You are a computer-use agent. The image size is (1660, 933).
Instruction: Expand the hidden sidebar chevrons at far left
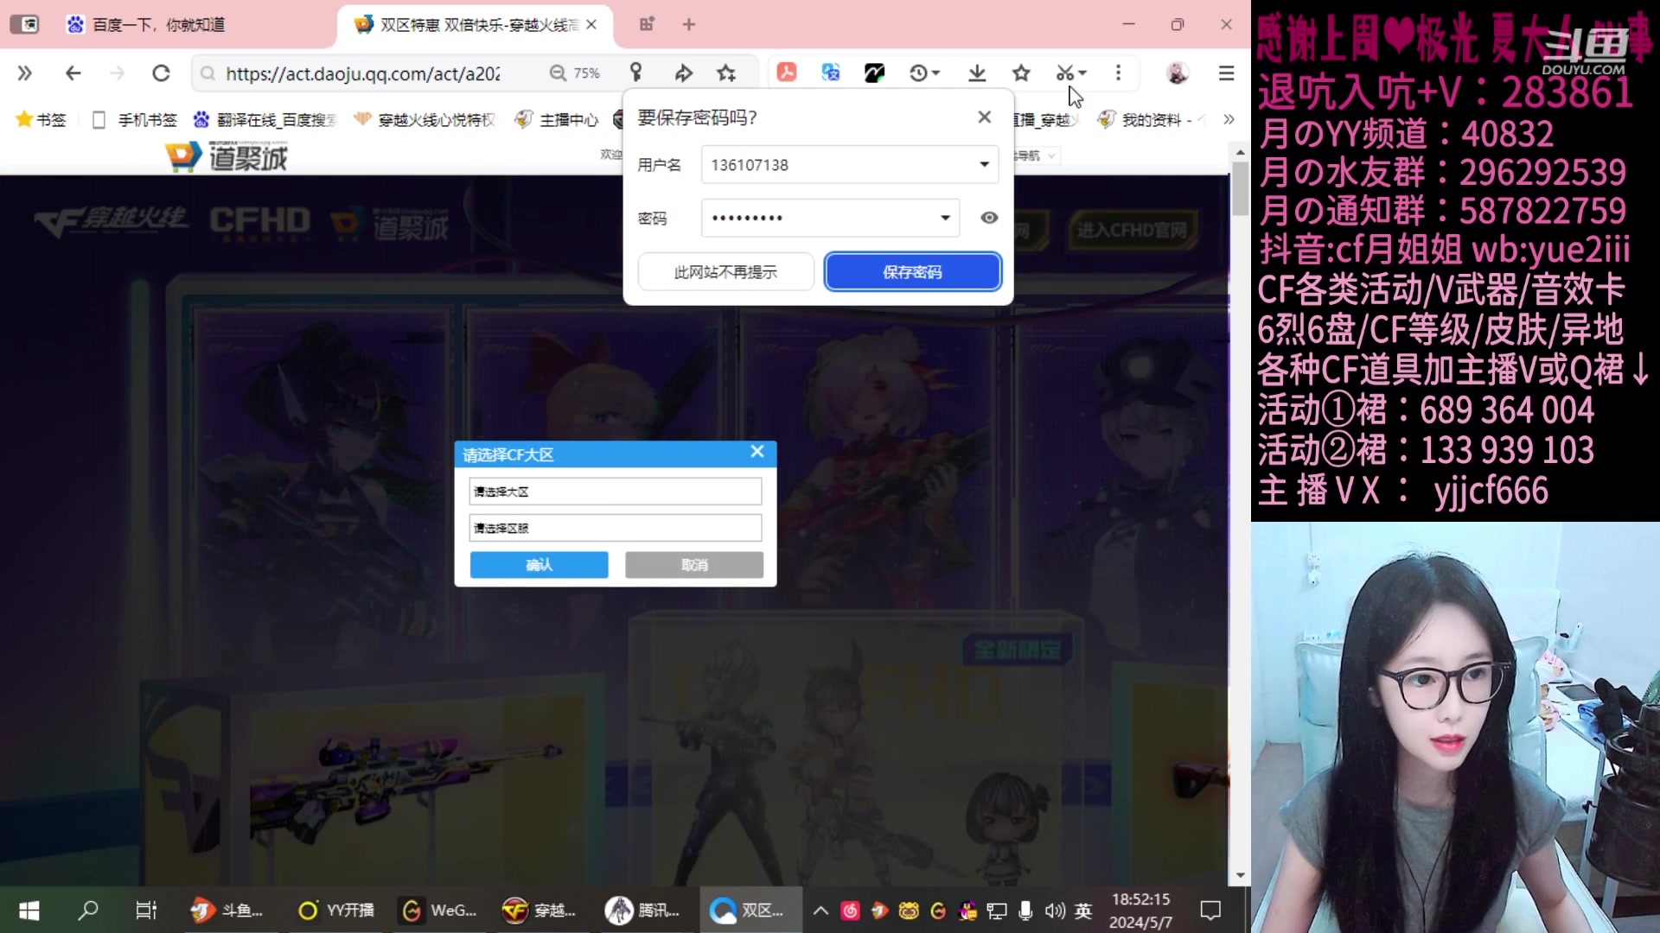[x=24, y=73]
